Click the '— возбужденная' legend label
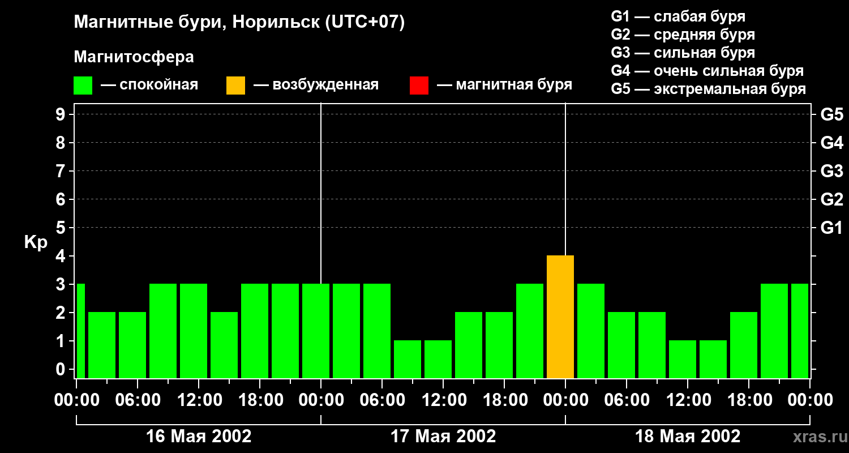849x453 pixels. [x=316, y=85]
